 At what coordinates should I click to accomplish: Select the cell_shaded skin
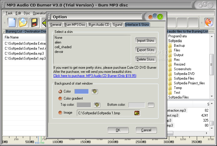[63, 47]
